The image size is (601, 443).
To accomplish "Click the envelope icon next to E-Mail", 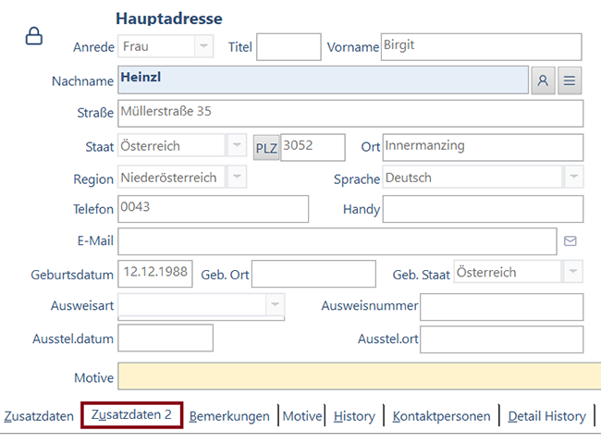I will (570, 241).
